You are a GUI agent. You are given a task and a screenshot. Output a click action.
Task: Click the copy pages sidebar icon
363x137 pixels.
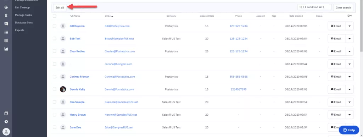coord(6,114)
